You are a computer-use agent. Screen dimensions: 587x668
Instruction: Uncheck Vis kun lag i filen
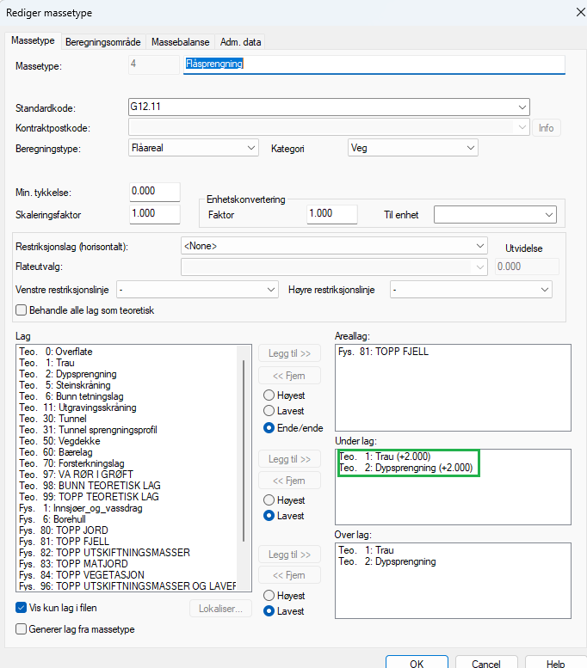22,608
